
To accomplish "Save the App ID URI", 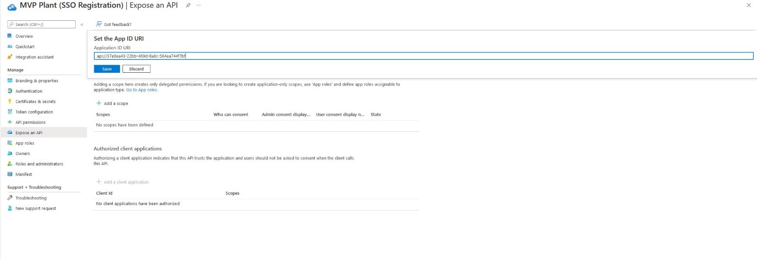I will 107,69.
